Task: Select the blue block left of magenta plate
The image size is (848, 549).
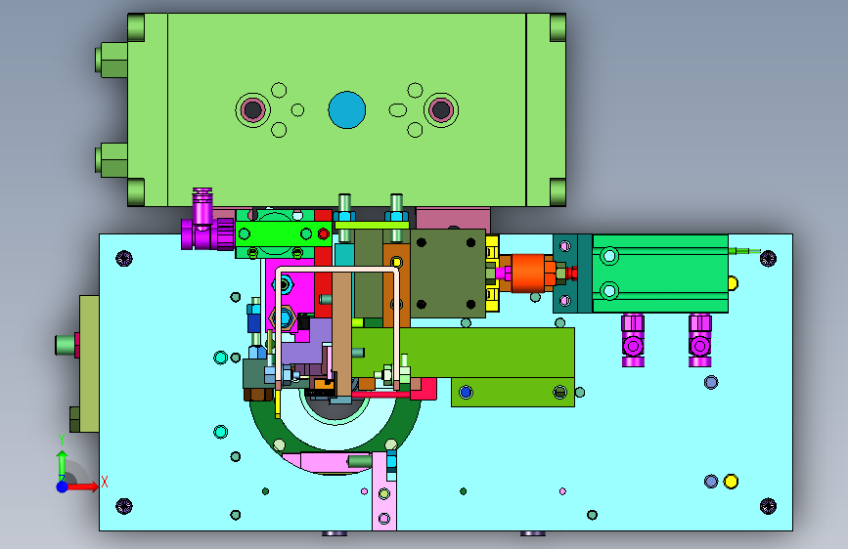Action: click(254, 322)
